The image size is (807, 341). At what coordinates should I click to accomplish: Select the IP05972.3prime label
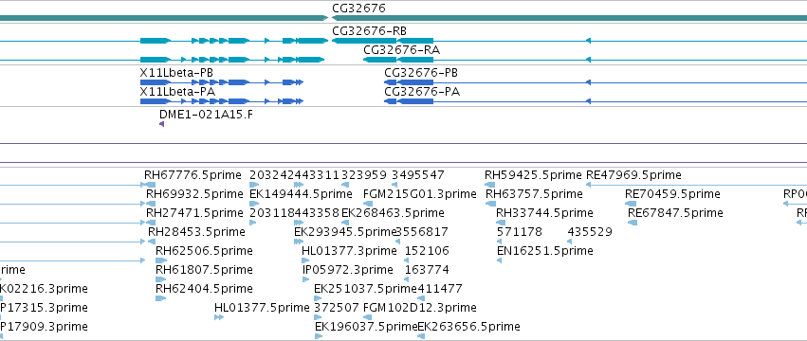[x=348, y=270]
